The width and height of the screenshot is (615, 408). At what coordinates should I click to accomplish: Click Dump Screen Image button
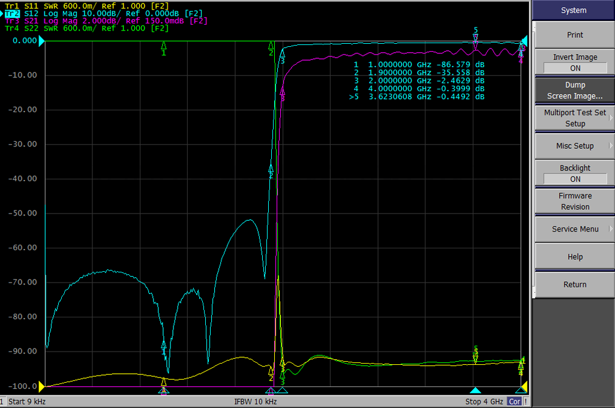(575, 91)
